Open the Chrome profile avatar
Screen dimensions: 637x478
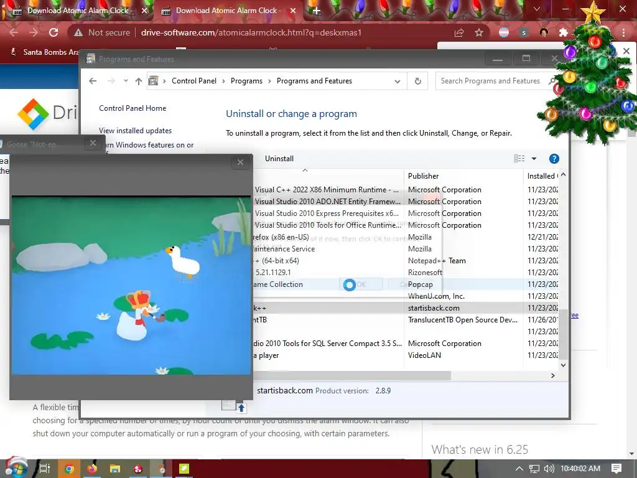(544, 32)
